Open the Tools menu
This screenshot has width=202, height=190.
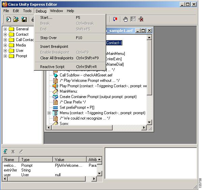click(x=27, y=11)
